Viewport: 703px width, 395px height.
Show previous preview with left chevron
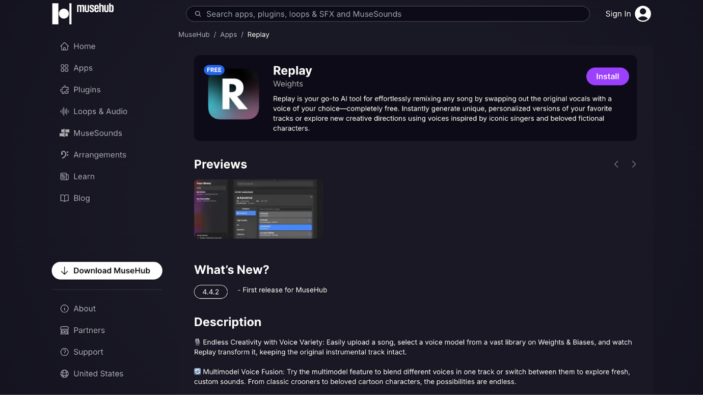[616, 164]
